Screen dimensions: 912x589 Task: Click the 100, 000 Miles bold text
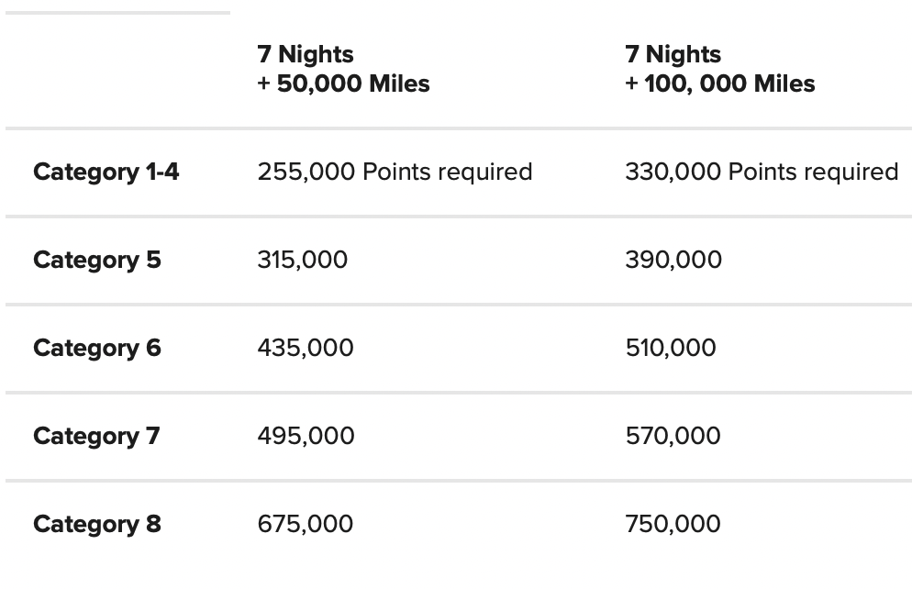click(730, 83)
